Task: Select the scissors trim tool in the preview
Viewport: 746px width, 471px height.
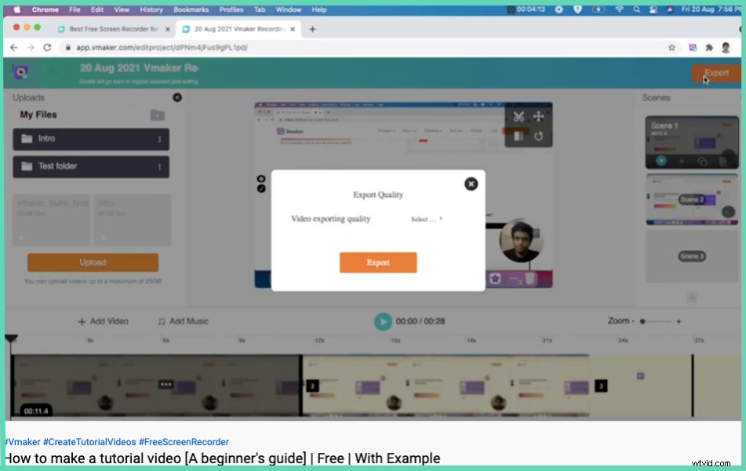Action: pos(519,116)
